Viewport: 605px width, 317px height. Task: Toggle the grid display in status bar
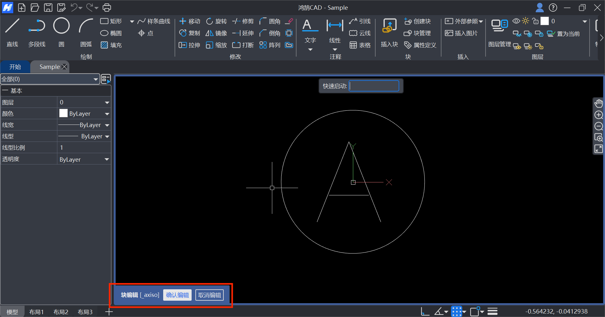457,311
